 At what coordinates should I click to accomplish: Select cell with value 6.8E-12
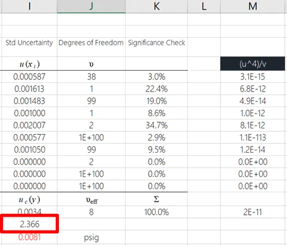(253, 89)
